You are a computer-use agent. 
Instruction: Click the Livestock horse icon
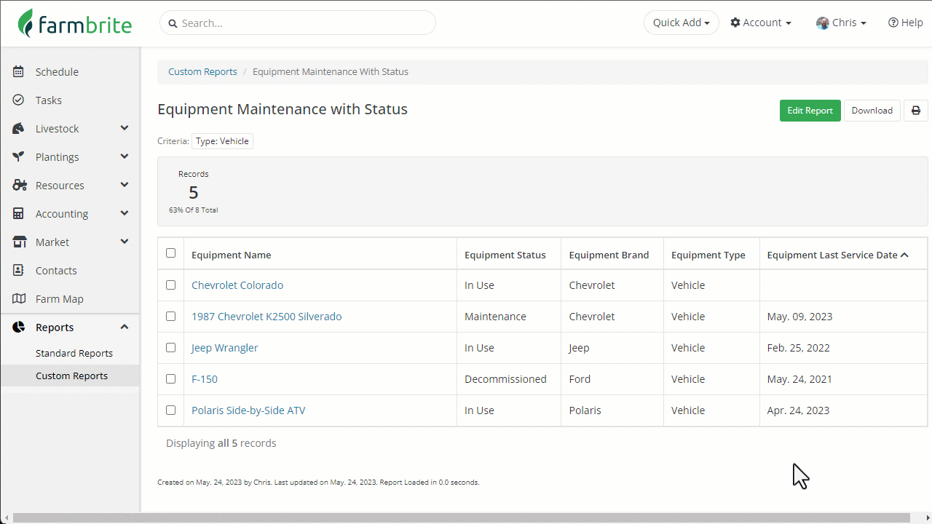click(19, 129)
